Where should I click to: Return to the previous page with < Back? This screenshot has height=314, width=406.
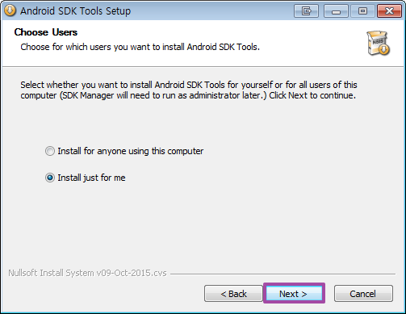(233, 294)
